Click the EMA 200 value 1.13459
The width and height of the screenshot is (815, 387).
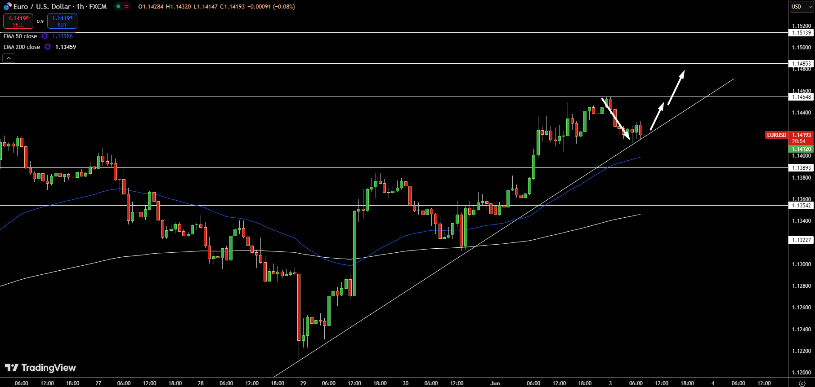click(x=66, y=47)
